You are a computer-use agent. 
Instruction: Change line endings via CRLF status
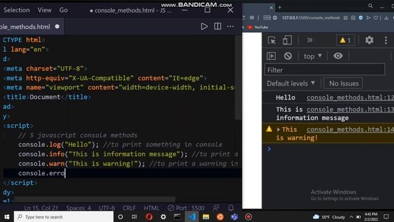pyautogui.click(x=129, y=208)
